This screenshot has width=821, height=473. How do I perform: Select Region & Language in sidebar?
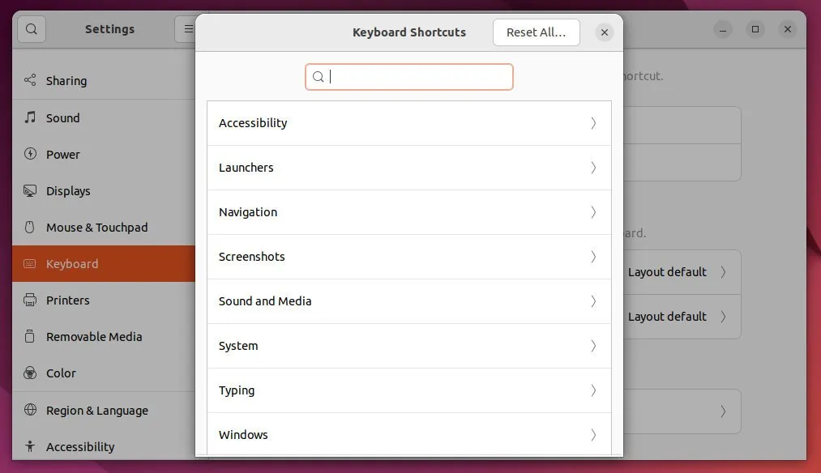[96, 411]
